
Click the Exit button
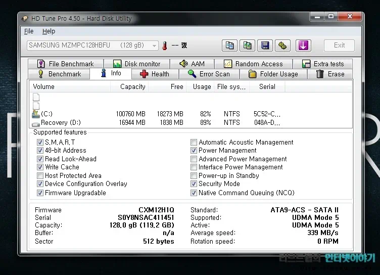[339, 45]
